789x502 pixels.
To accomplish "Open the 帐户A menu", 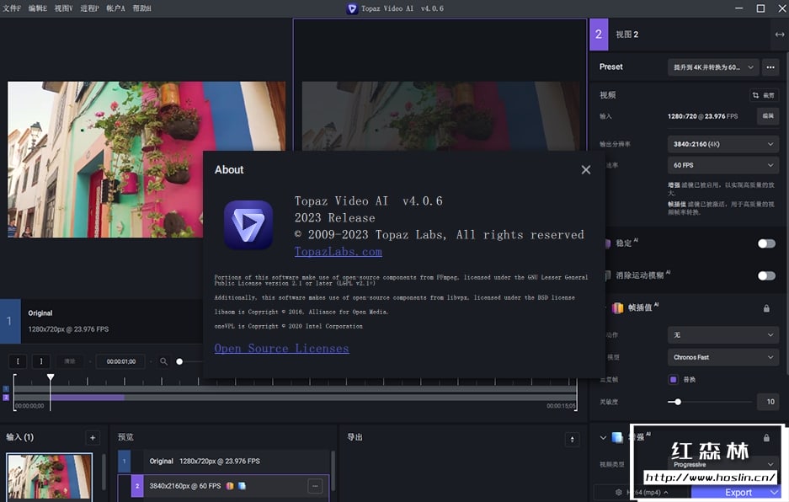I will tap(115, 8).
